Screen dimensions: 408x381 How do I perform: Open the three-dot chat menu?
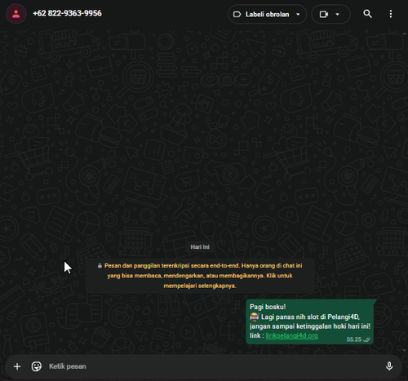(x=391, y=14)
